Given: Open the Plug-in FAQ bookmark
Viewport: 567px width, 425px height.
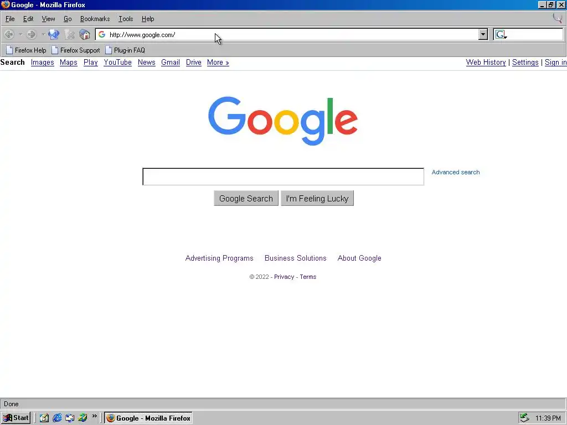Looking at the screenshot, I should [x=125, y=50].
